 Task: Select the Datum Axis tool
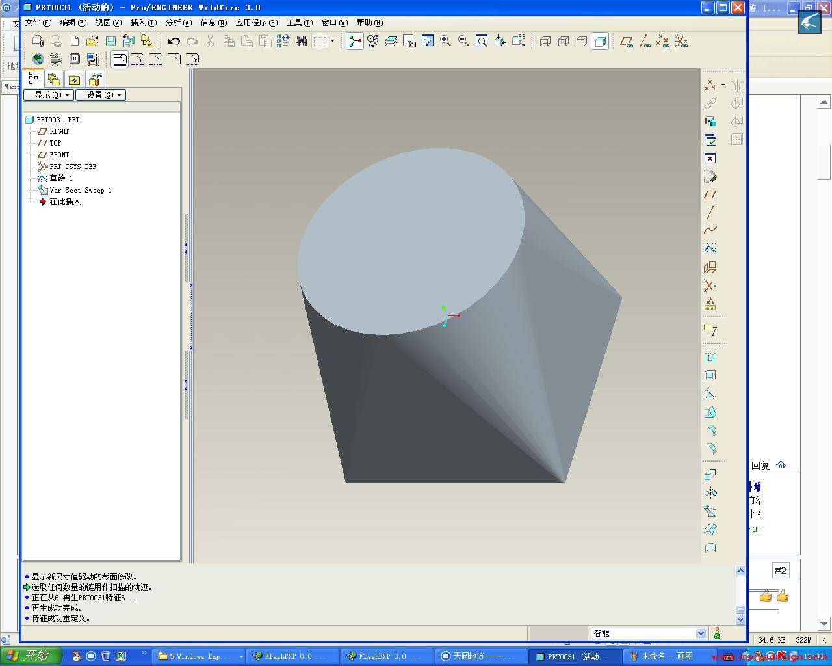(710, 212)
